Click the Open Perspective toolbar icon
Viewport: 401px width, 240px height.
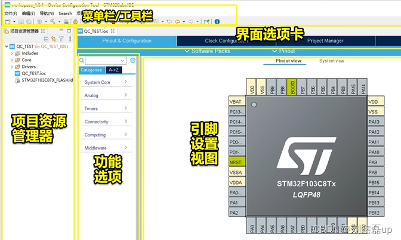click(206, 21)
